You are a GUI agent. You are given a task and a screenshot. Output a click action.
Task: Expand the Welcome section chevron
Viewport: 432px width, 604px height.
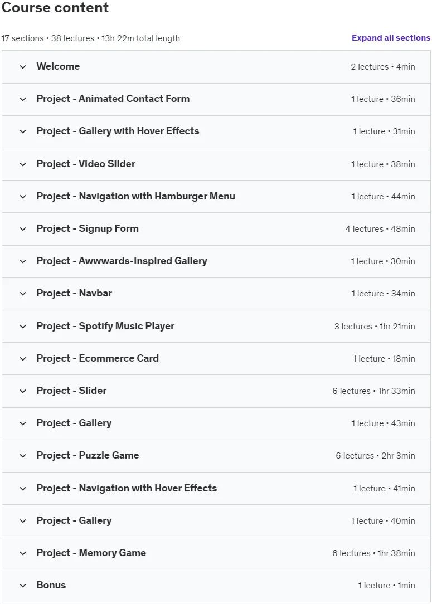coord(23,67)
